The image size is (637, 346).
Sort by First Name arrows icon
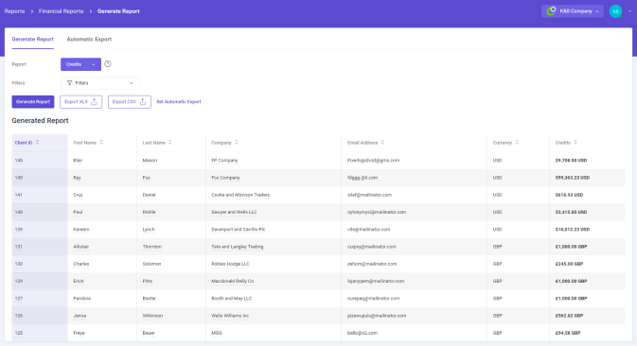[x=101, y=143]
